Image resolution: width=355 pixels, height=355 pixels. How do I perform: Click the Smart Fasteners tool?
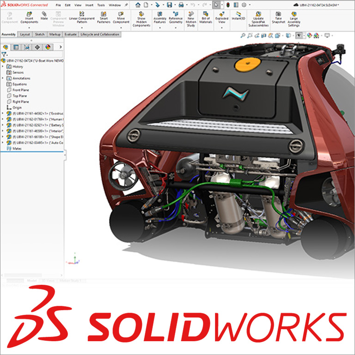104,18
